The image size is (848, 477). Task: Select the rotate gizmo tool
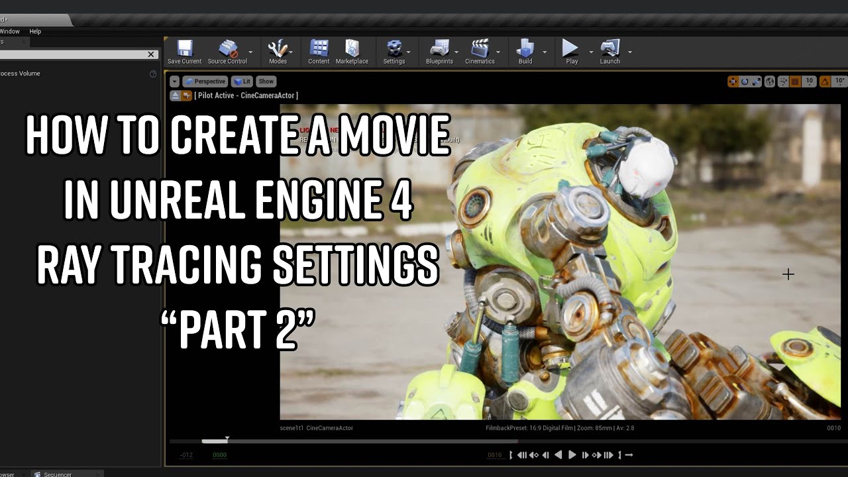pyautogui.click(x=745, y=81)
